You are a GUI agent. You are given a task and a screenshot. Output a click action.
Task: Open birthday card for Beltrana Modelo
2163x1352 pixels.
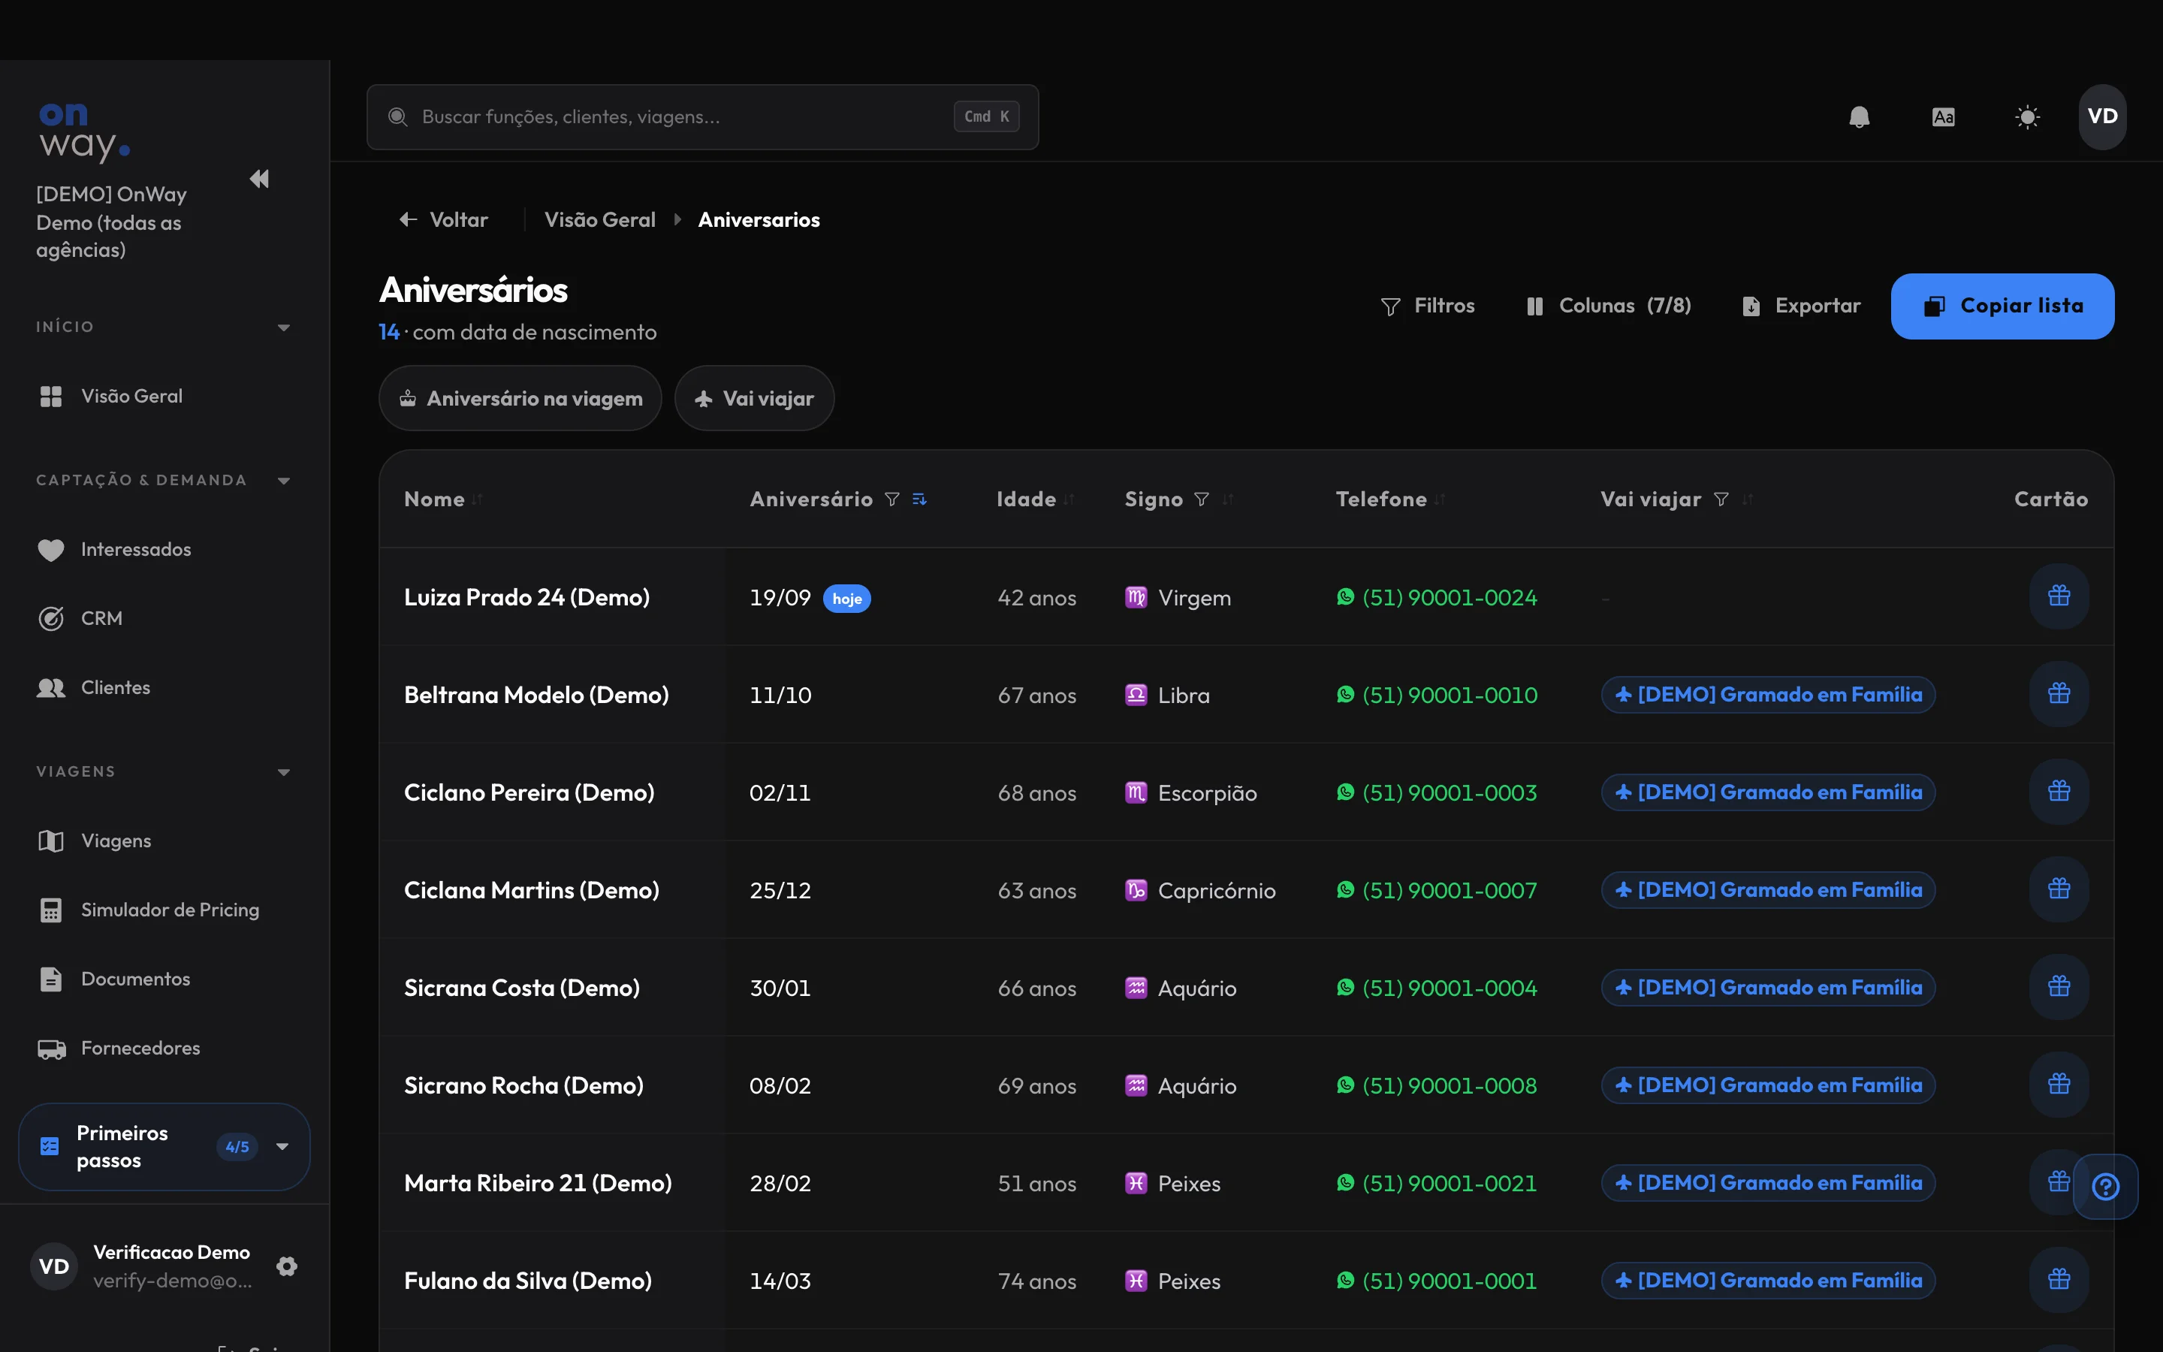pos(2059,694)
